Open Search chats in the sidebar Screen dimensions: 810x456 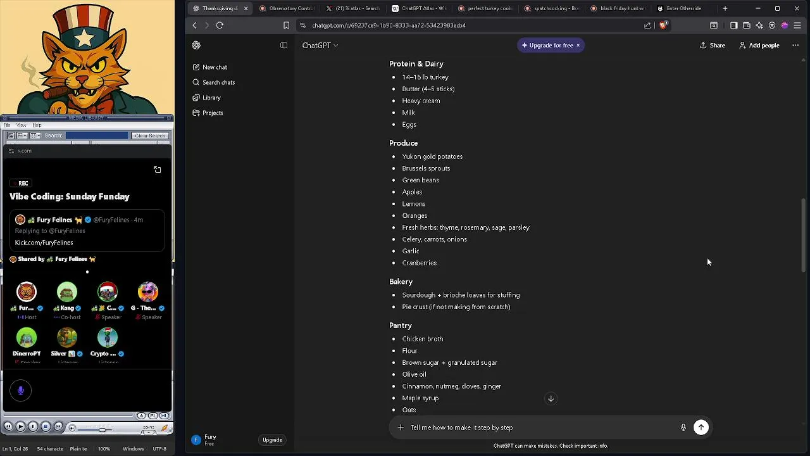coord(218,82)
